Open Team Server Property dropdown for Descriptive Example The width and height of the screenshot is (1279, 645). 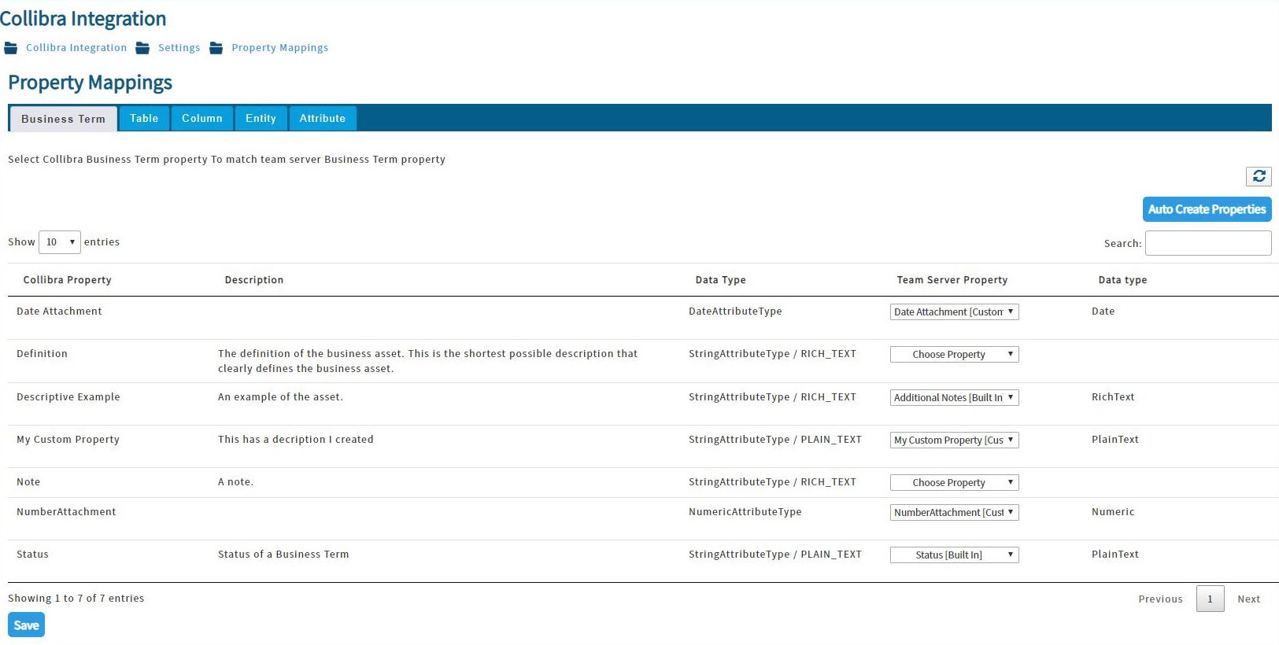click(955, 398)
